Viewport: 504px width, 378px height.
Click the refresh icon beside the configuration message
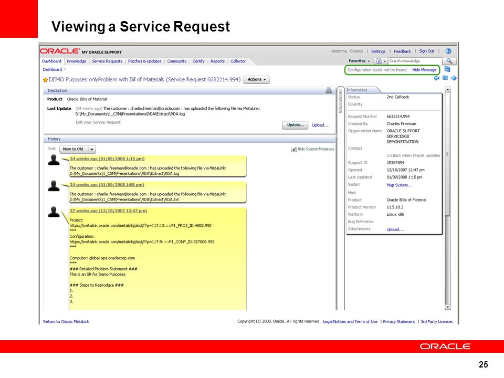[x=447, y=69]
